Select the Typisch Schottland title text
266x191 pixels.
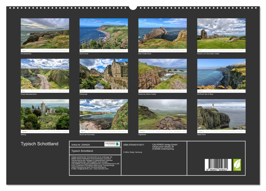(x=40, y=143)
